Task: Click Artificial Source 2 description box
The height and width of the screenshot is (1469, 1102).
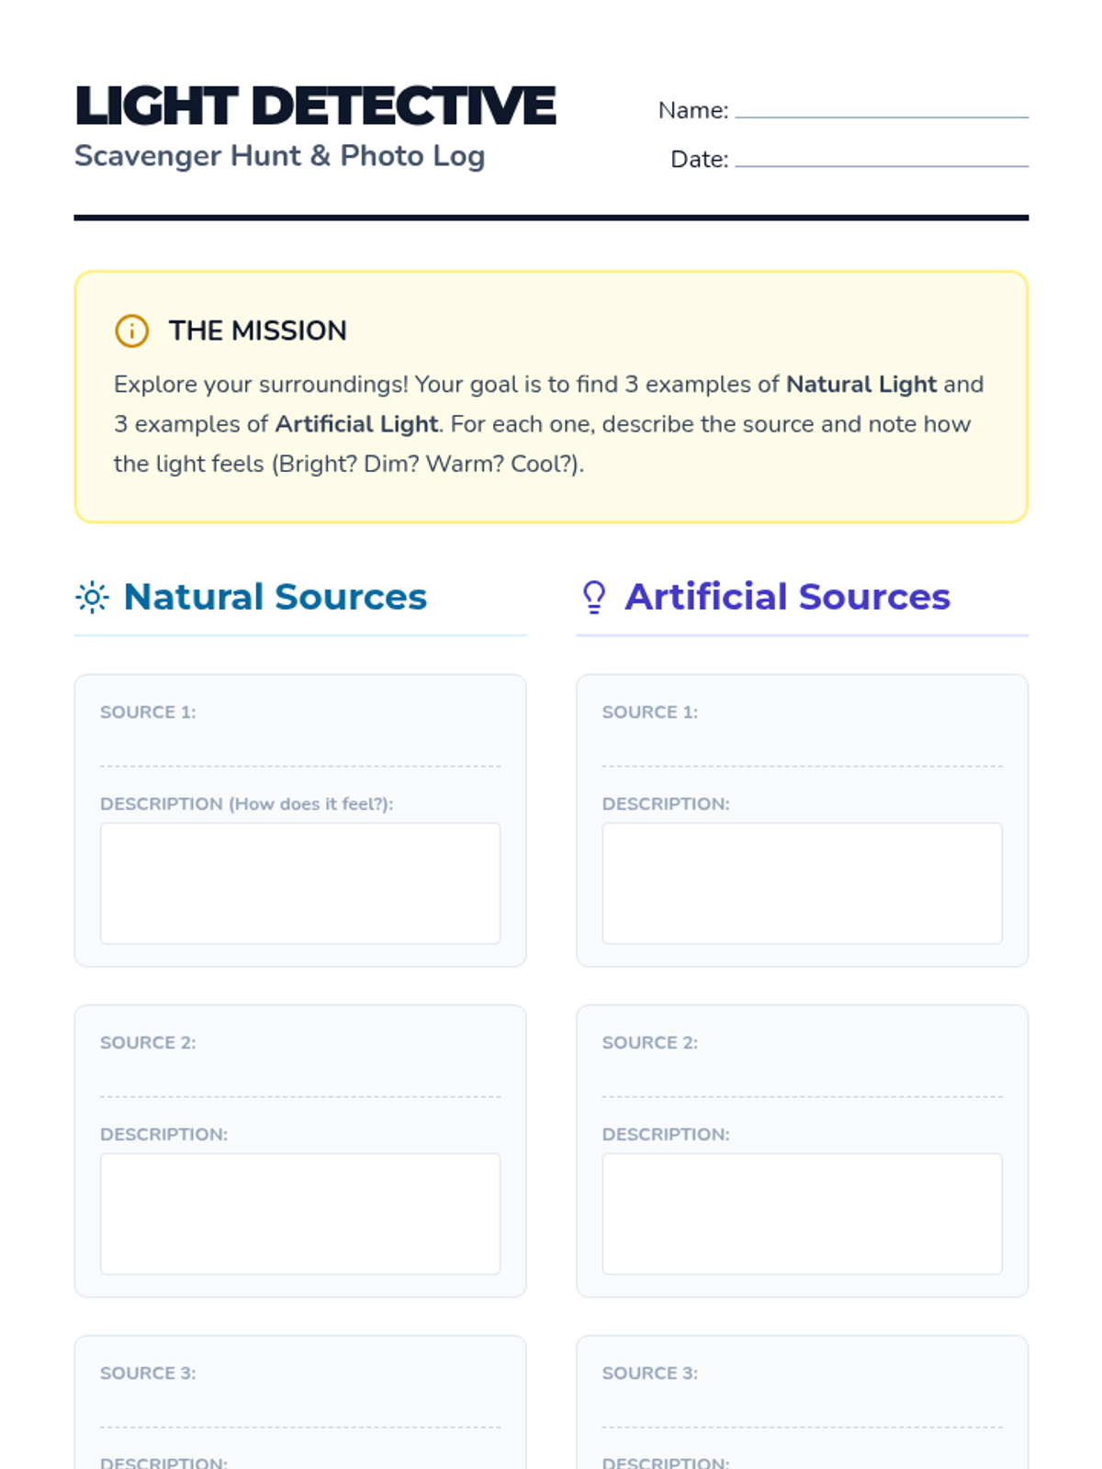Action: pyautogui.click(x=802, y=1214)
